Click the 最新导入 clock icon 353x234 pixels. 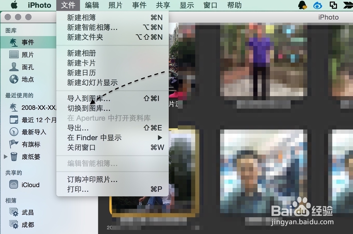pyautogui.click(x=14, y=132)
